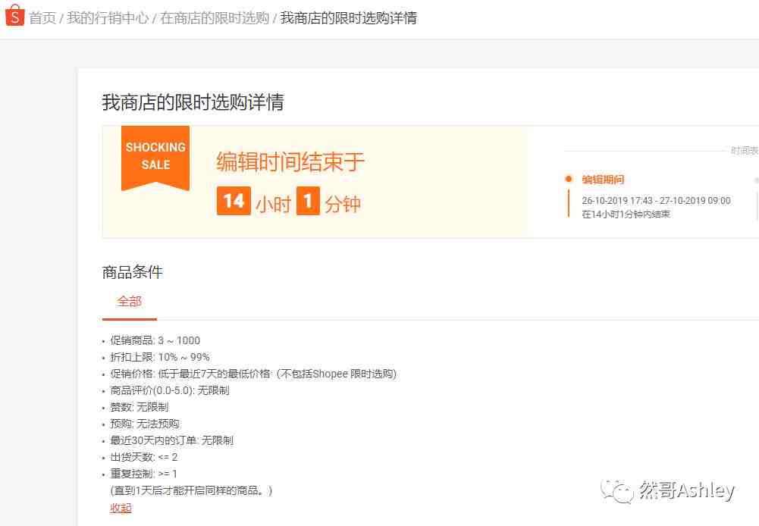Click the SHOCKING SALE badge
This screenshot has height=526, width=759.
point(155,158)
